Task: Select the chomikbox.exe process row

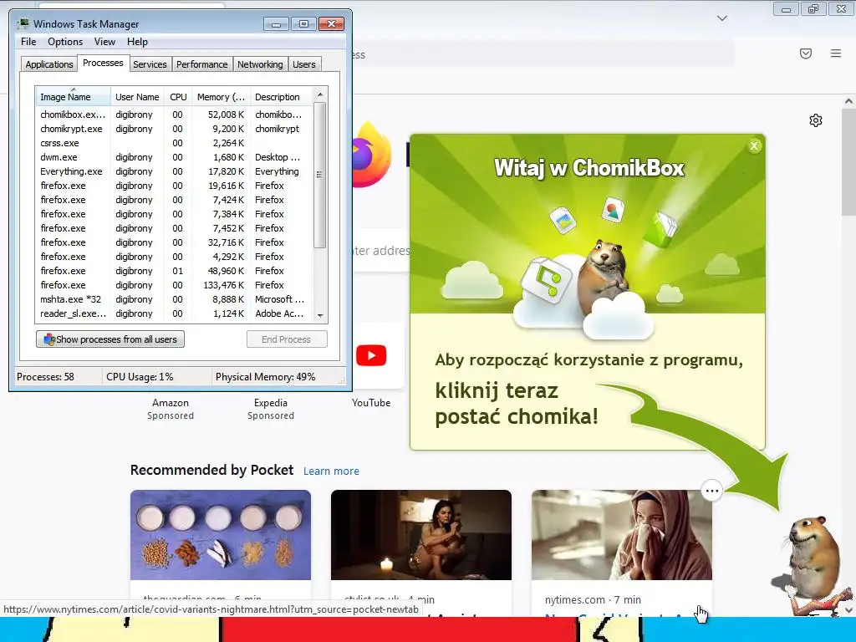Action: 175,115
